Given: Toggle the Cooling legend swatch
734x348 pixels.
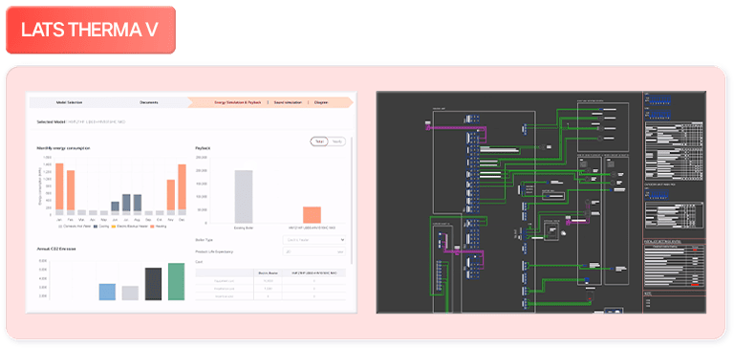Looking at the screenshot, I should [95, 227].
